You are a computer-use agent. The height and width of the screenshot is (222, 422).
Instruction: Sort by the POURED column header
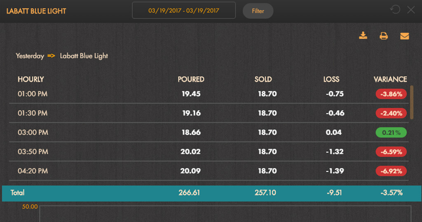pos(191,79)
